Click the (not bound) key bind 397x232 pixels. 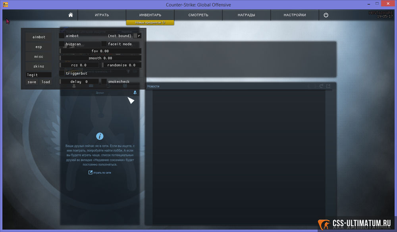click(120, 36)
